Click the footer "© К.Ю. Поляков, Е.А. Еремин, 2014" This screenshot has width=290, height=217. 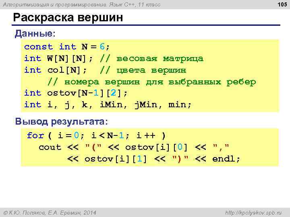[50, 213]
